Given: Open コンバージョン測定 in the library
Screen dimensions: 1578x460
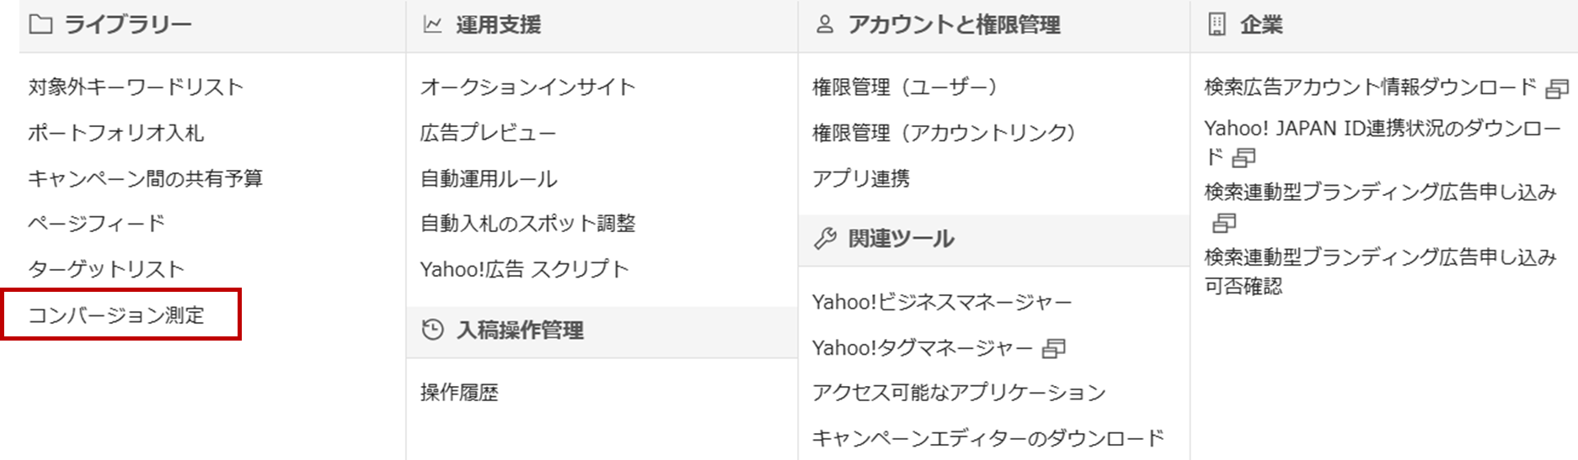Looking at the screenshot, I should tap(116, 315).
